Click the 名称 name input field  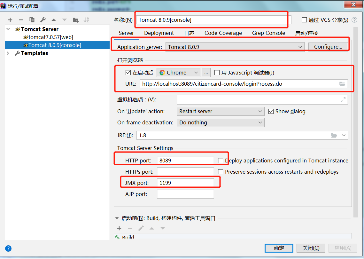click(213, 20)
